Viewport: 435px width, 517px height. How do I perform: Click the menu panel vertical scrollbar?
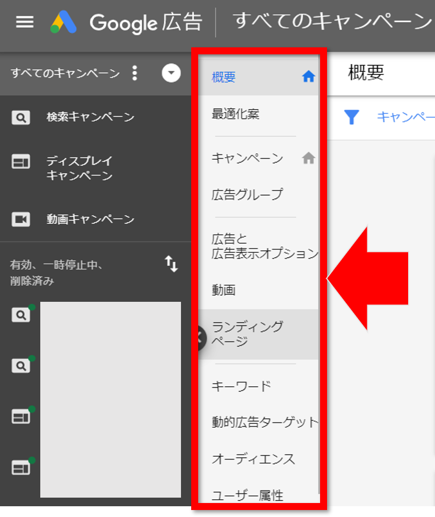click(319, 277)
